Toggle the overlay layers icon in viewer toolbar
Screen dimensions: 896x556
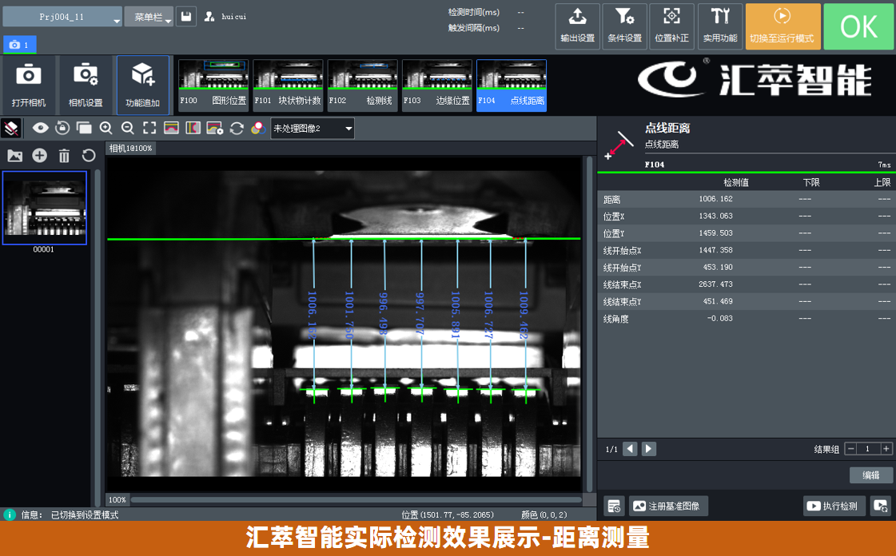coord(84,128)
